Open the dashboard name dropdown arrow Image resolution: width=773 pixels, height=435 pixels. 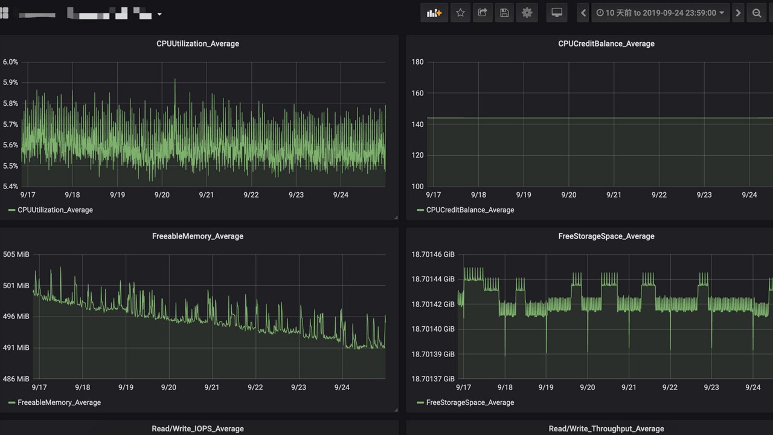[x=159, y=14]
